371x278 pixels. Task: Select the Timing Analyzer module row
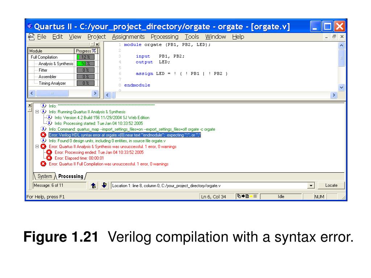[63, 83]
